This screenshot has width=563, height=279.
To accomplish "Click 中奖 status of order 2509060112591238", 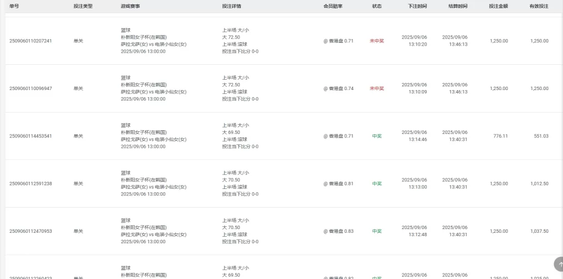I will coord(377,183).
